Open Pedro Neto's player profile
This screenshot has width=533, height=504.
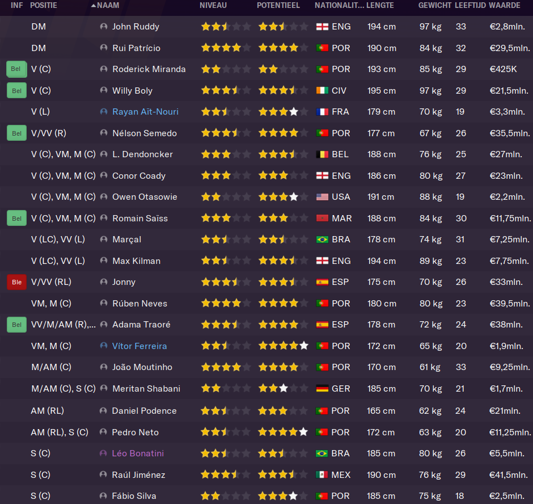click(135, 432)
